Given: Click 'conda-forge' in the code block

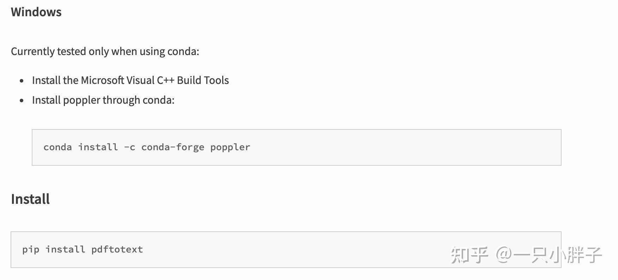Looking at the screenshot, I should pyautogui.click(x=172, y=147).
